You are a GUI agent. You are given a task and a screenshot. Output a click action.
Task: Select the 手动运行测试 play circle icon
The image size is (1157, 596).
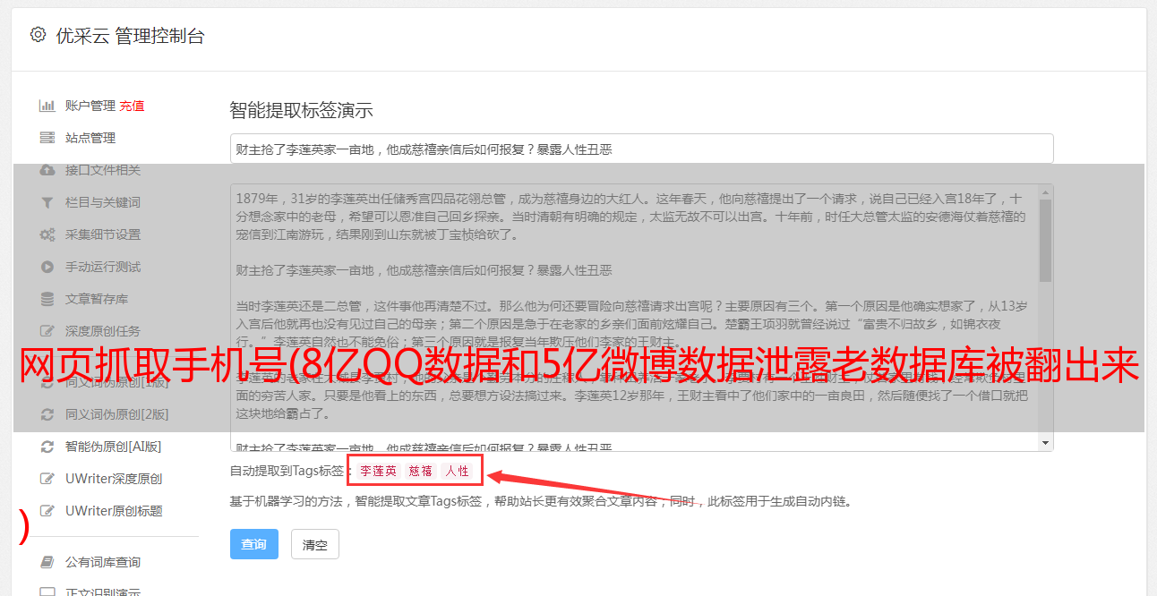click(x=47, y=267)
